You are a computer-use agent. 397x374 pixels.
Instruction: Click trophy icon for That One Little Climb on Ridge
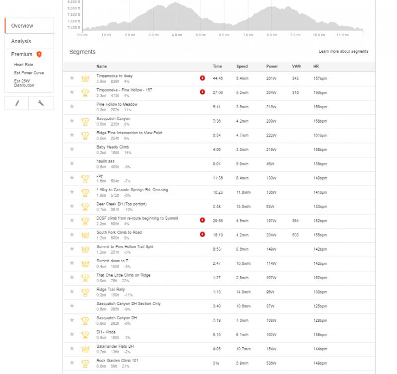point(85,278)
